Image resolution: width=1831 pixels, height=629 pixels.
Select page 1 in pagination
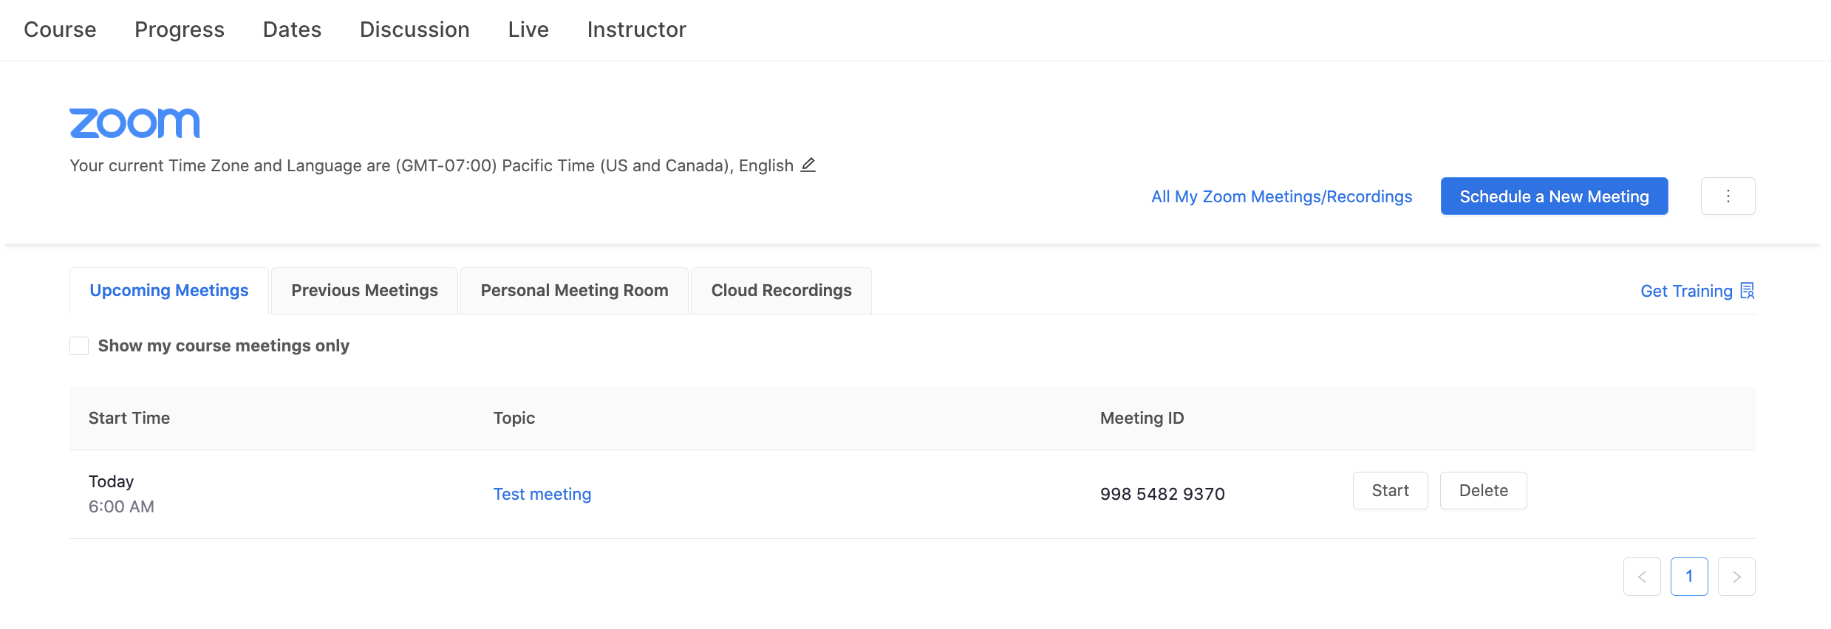(x=1689, y=577)
